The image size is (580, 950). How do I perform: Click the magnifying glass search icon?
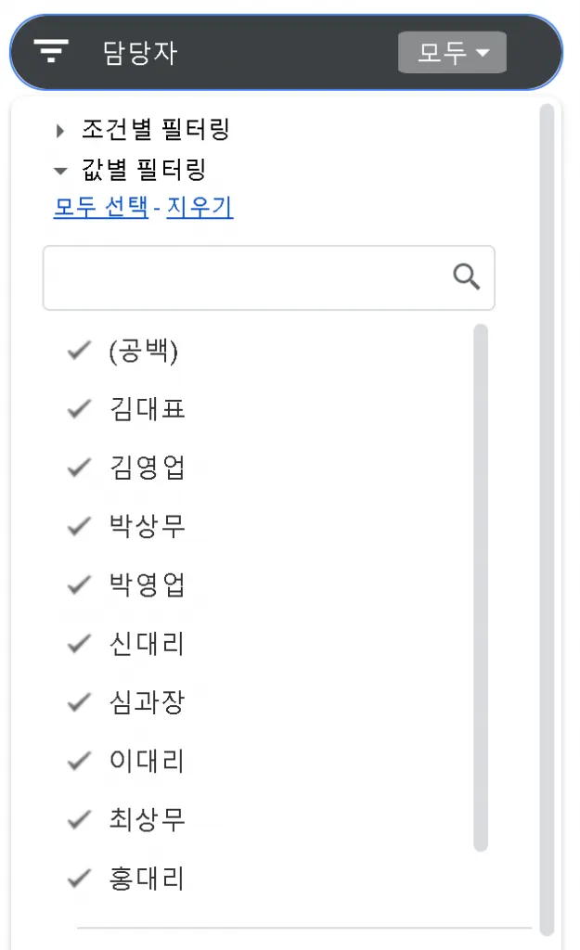(467, 276)
